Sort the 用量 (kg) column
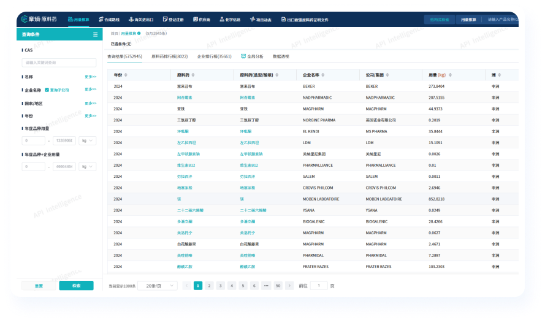Screen dimensions: 545x322 [x=449, y=75]
